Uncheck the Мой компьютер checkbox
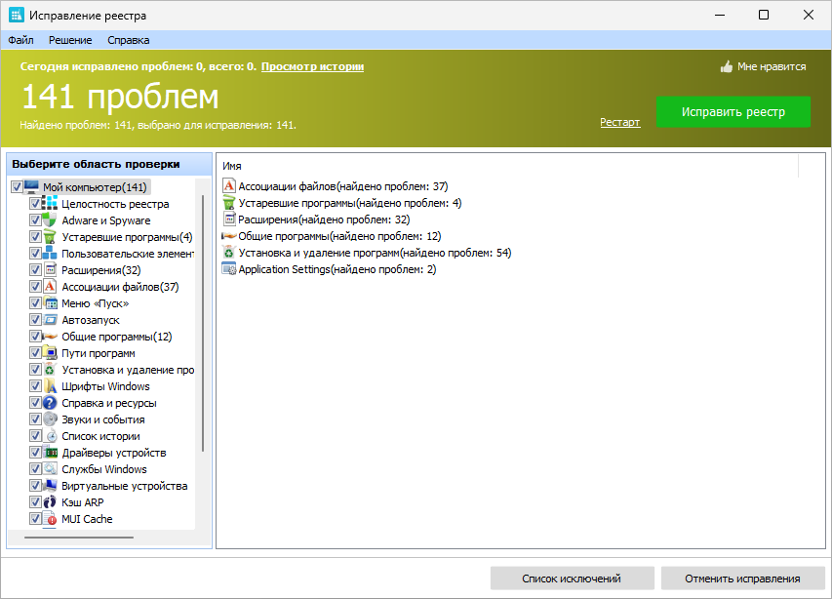The image size is (832, 599). click(17, 186)
